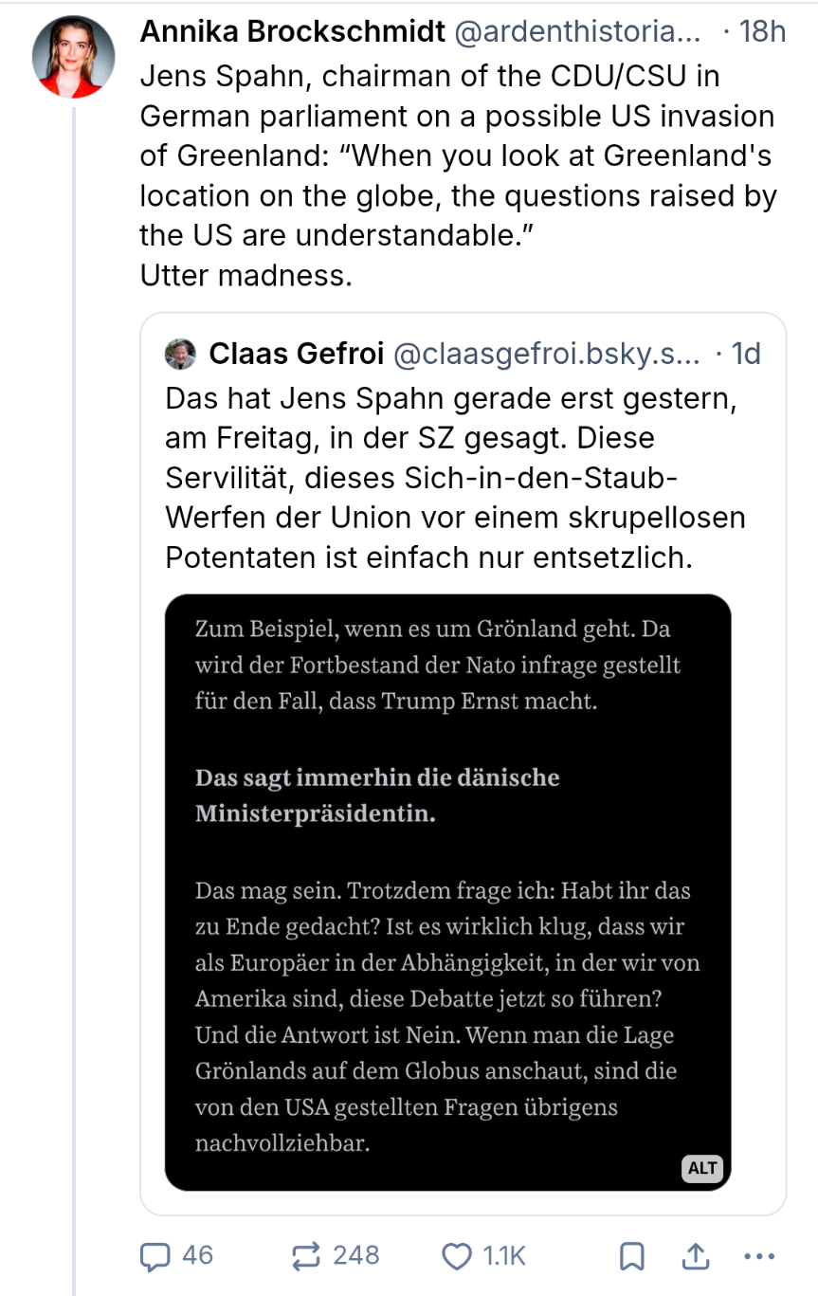Enlarge the embedded article screenshot image
818x1296 pixels.
(x=447, y=891)
